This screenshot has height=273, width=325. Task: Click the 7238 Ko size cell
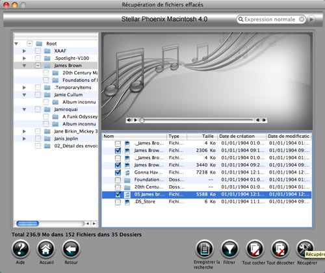tap(206, 172)
